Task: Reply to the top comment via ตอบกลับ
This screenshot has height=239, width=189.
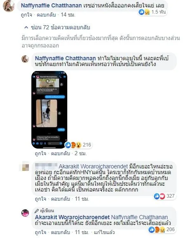Action: point(46,15)
